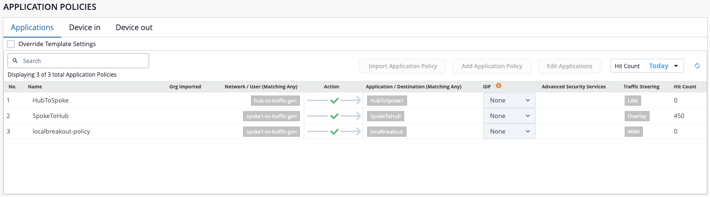Screen dimensions: 710x197
Task: Switch to the Device in tab
Action: click(84, 27)
